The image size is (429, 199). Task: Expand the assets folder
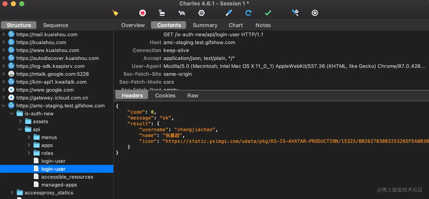point(20,122)
